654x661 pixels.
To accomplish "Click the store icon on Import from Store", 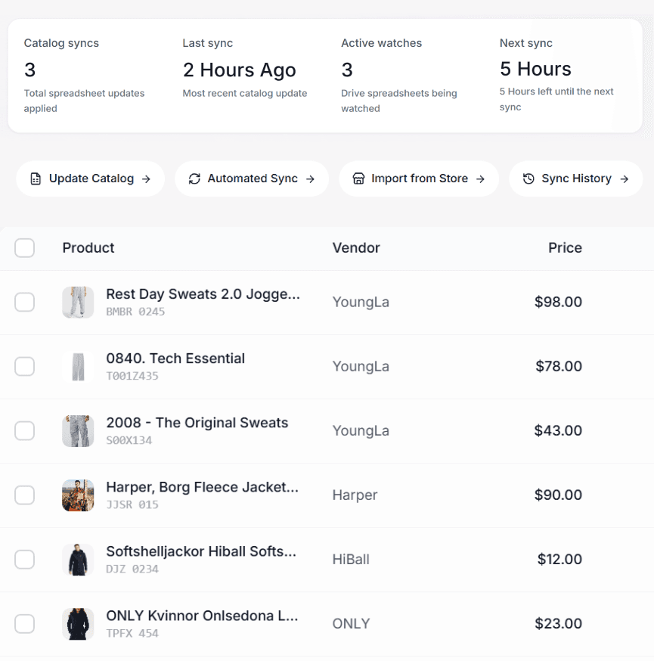I will [x=360, y=178].
